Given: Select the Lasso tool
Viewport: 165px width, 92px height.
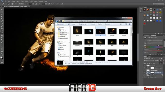Looking at the screenshot, I should coord(2,14).
